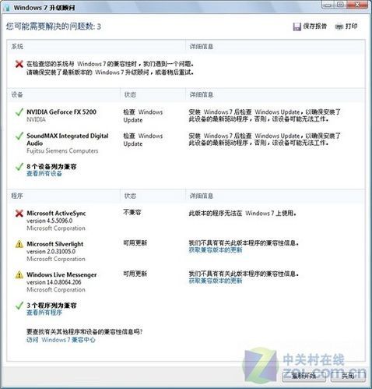
Task: Click the 设备 column header
Action: tap(17, 95)
